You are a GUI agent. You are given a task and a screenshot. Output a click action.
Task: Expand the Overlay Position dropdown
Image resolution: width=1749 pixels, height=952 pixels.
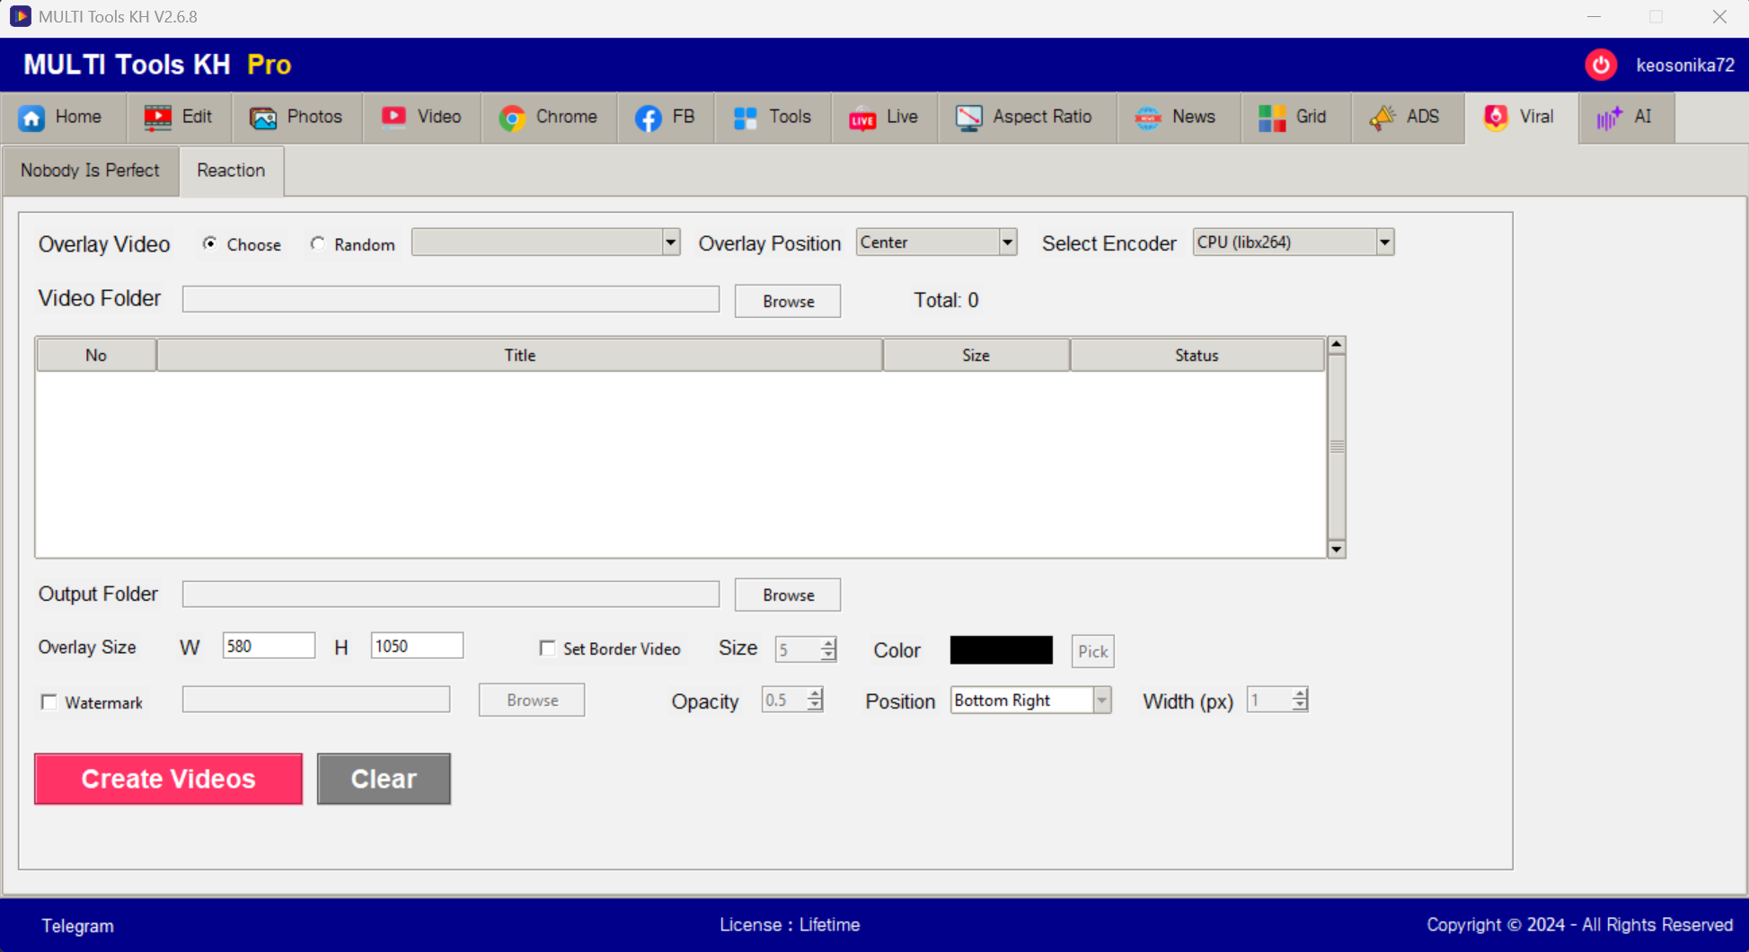1007,242
